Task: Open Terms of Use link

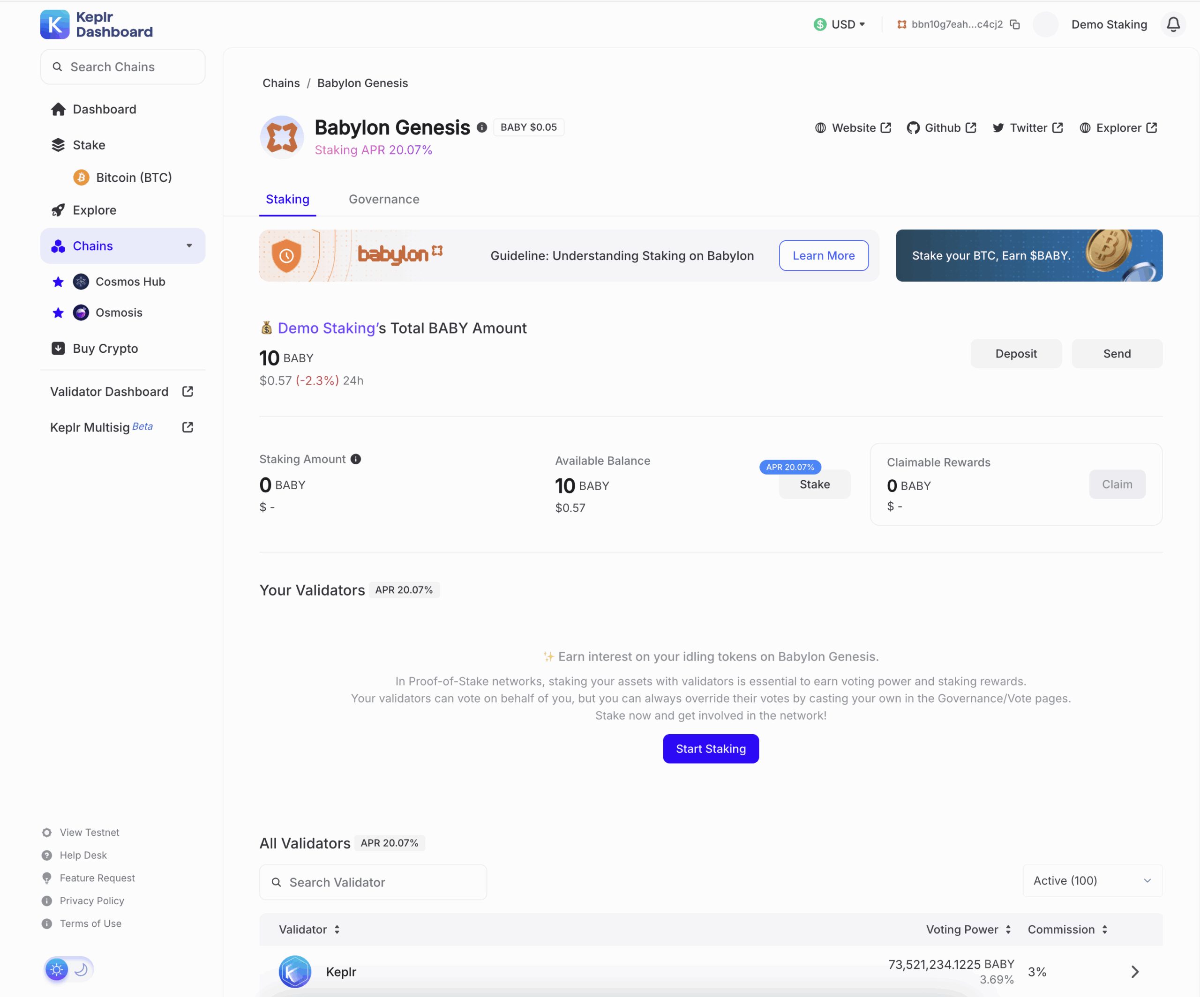Action: pyautogui.click(x=82, y=924)
